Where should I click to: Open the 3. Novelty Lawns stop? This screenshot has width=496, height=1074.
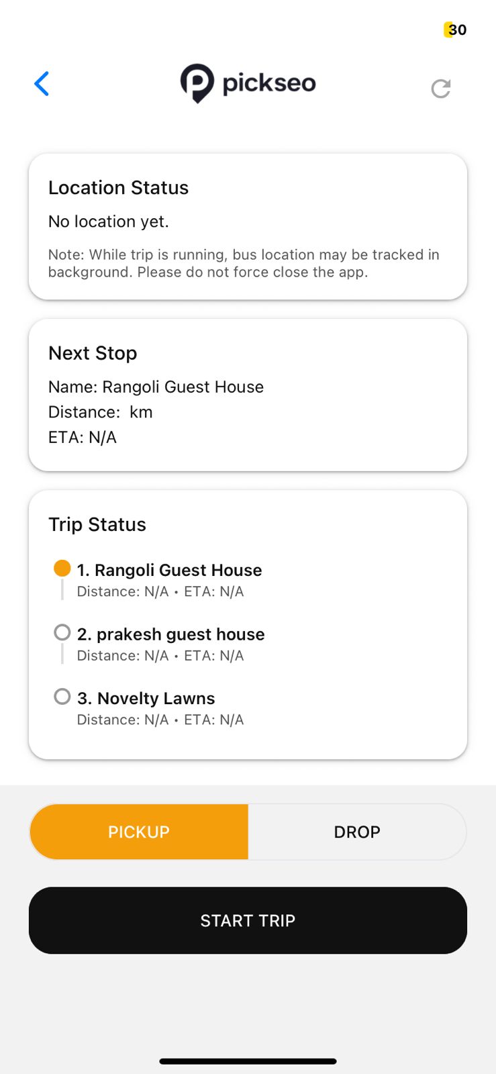pos(146,698)
